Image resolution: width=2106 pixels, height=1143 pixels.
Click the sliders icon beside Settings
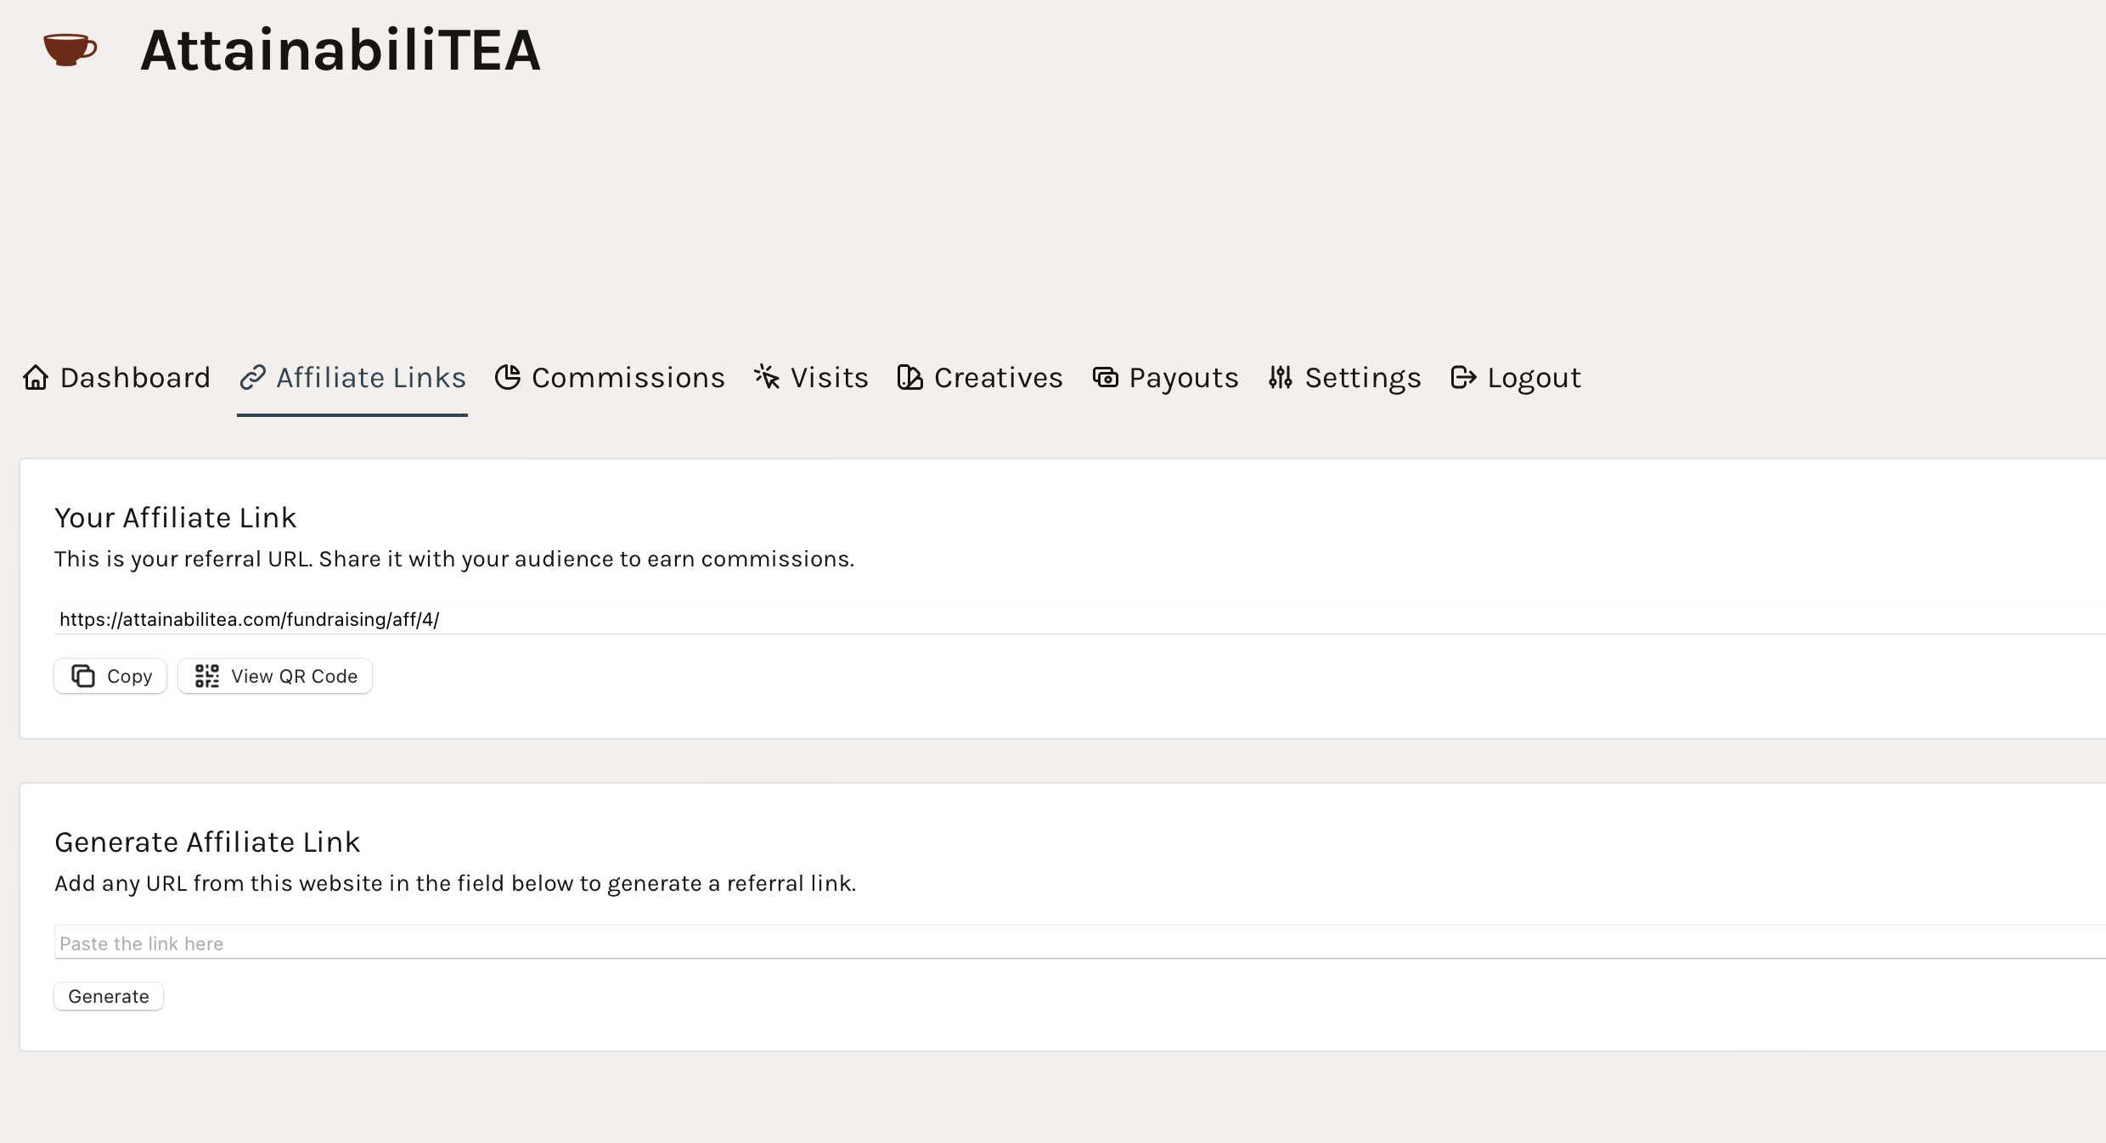coord(1281,377)
